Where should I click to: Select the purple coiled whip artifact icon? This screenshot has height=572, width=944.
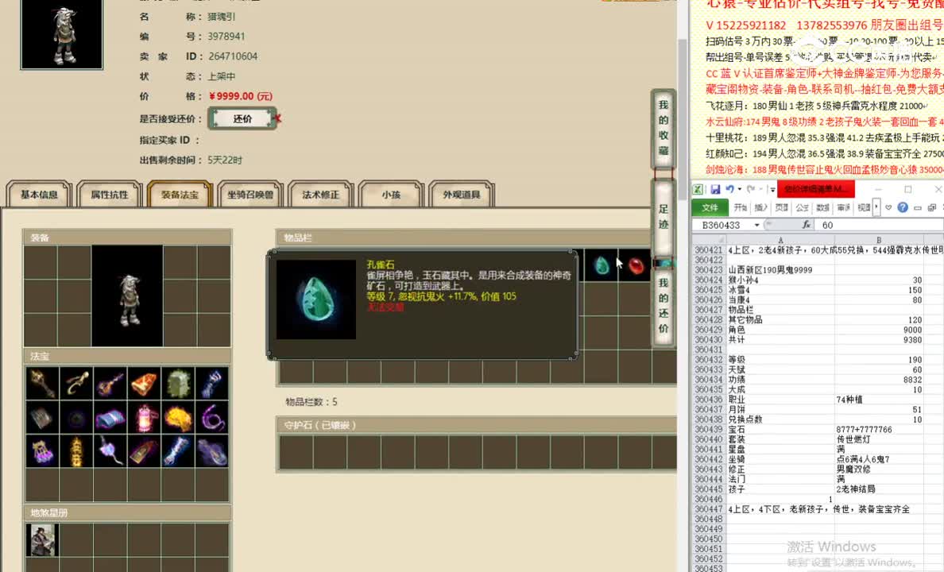(x=212, y=417)
